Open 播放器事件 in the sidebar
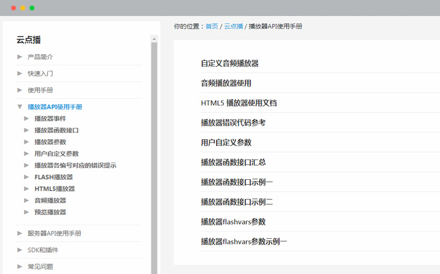 click(x=50, y=119)
